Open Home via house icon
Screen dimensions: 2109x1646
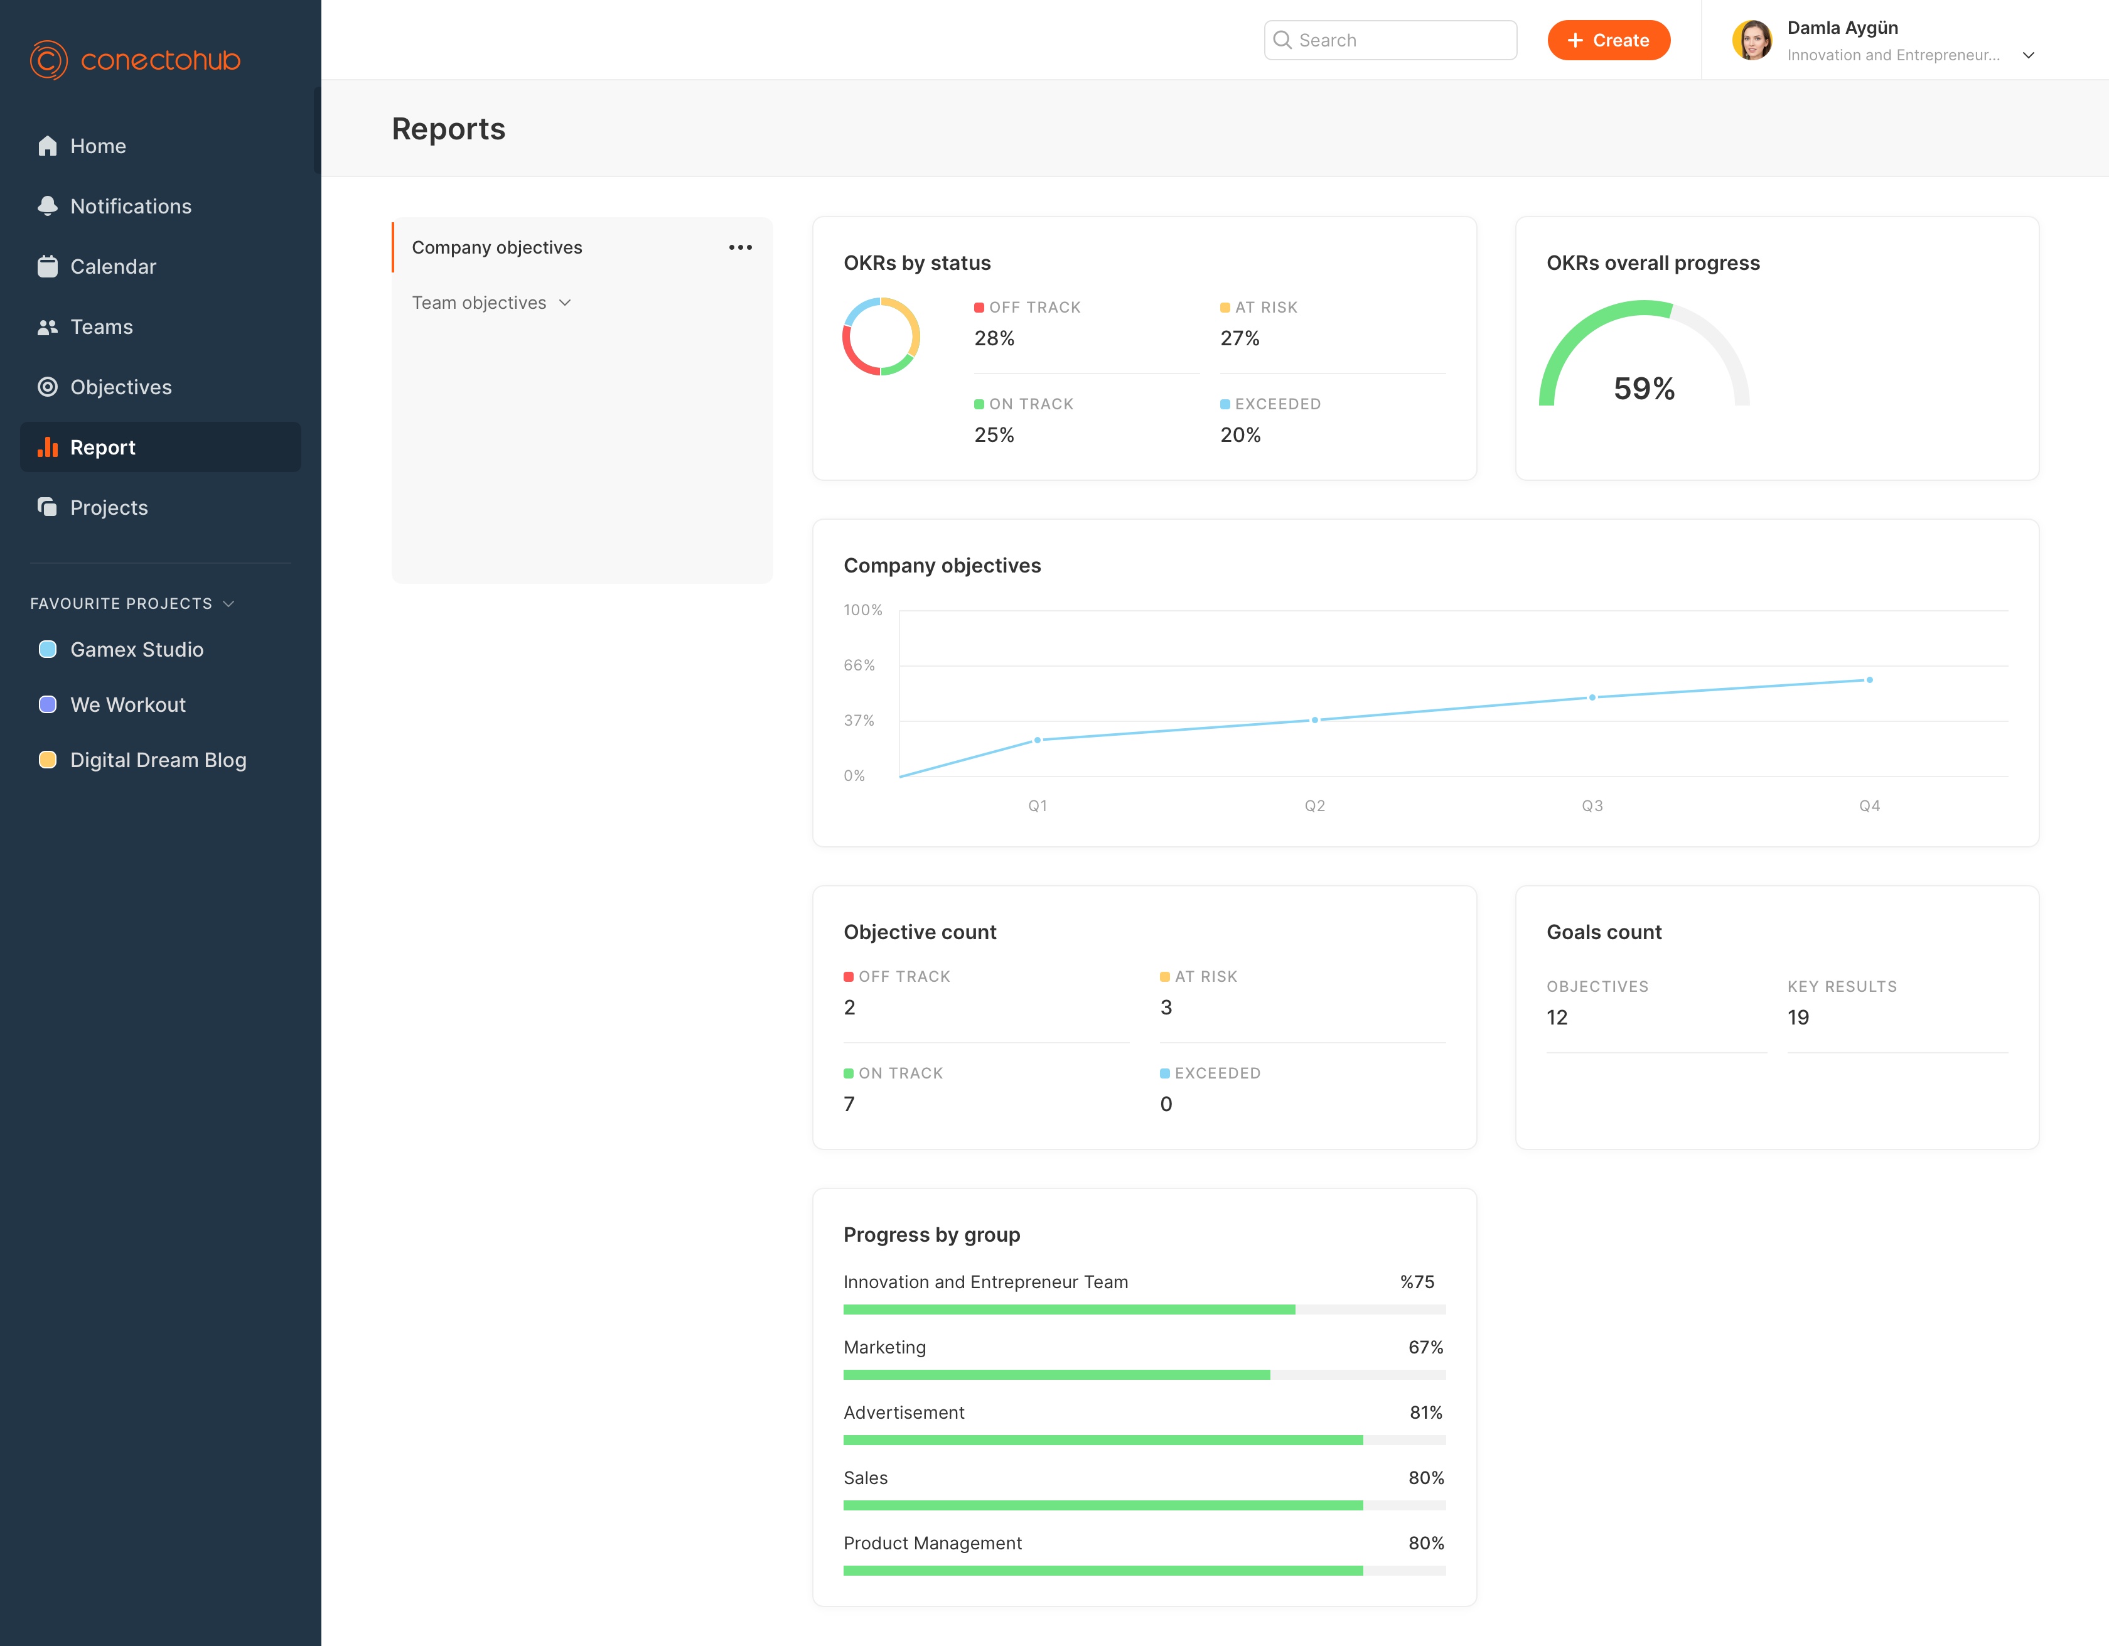47,146
